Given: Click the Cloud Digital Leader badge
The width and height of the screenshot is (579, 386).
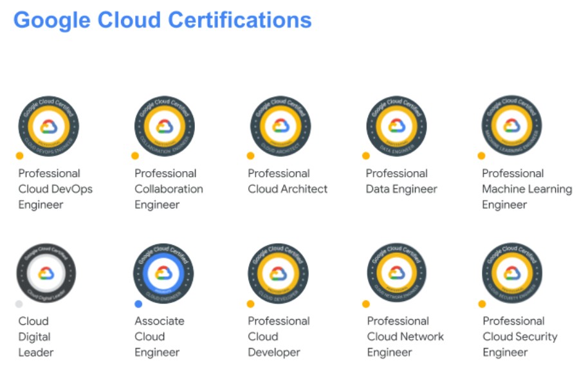Looking at the screenshot, I should [46, 273].
